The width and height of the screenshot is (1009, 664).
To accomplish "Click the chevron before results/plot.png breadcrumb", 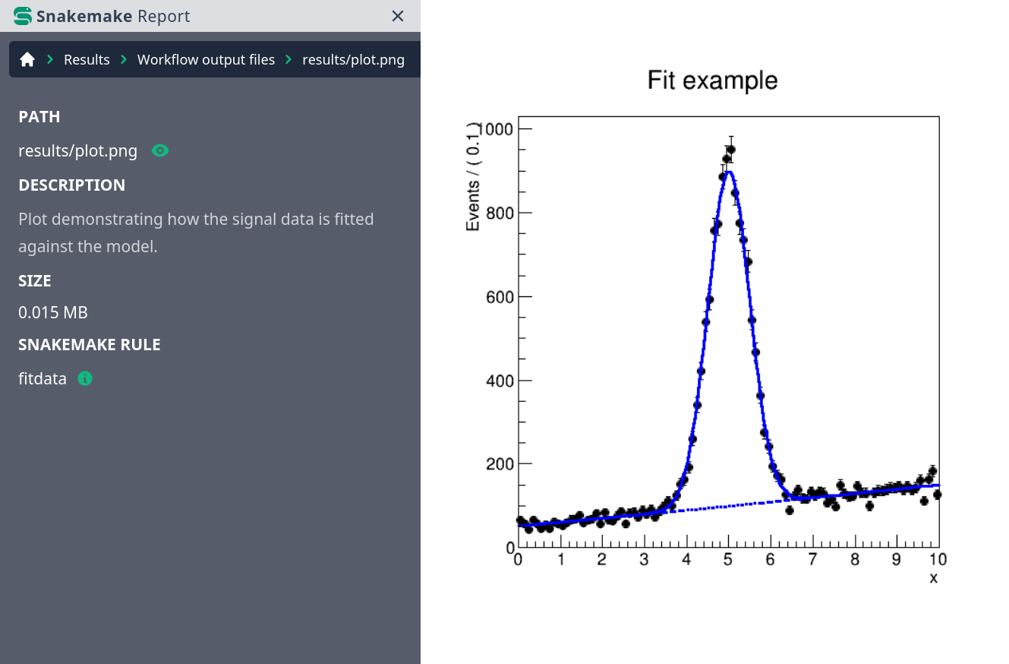I will click(x=289, y=59).
